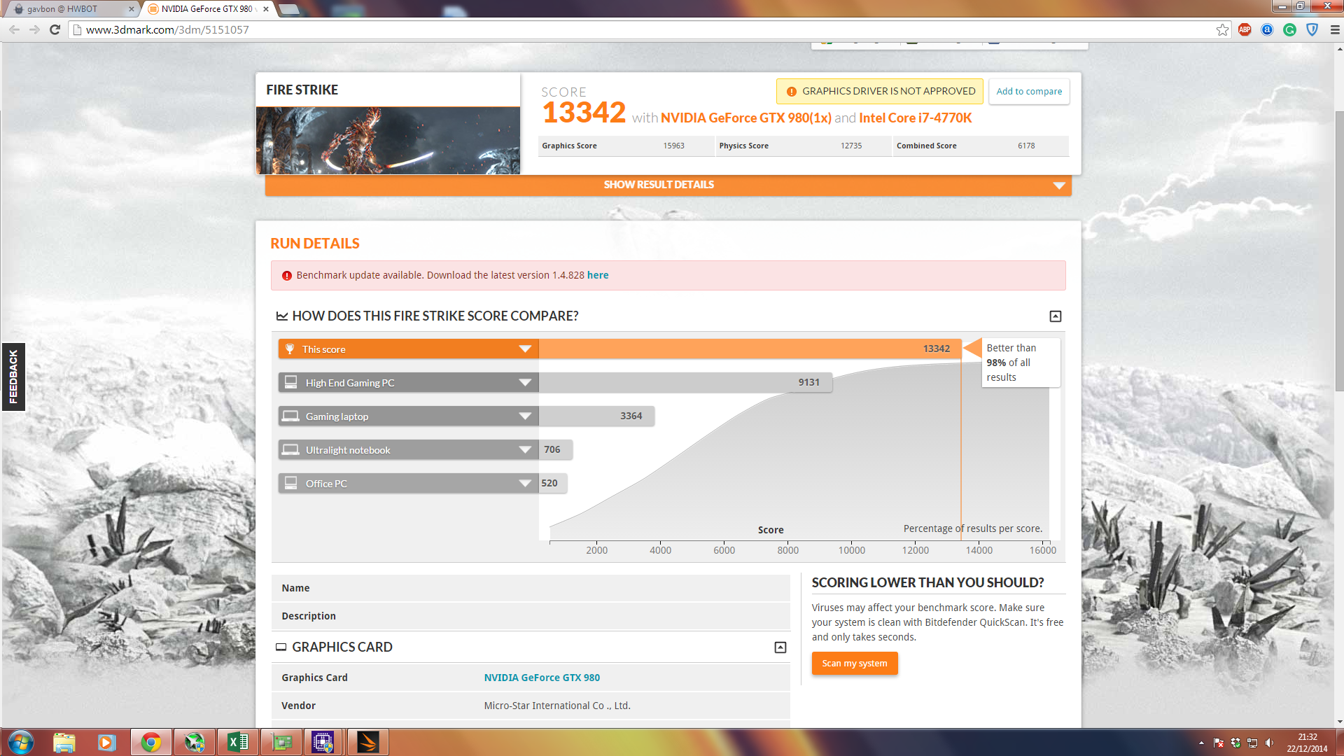Open the Chrome hamburger menu
This screenshot has width=1344, height=756.
[1334, 29]
